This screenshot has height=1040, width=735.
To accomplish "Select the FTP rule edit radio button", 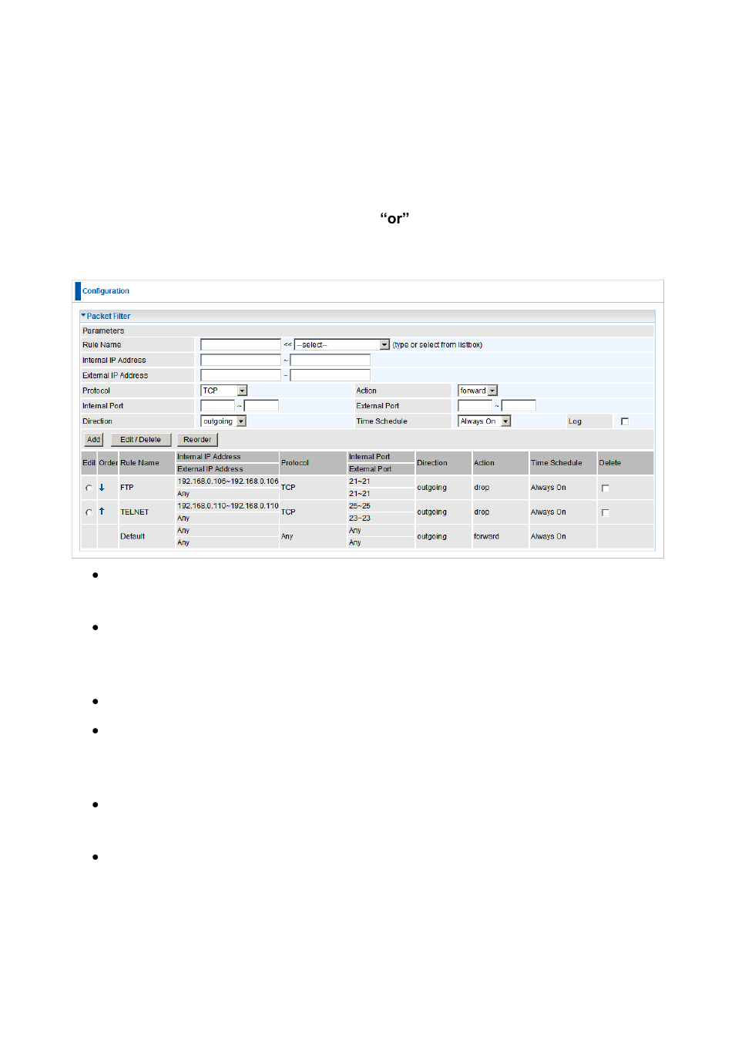I will click(x=89, y=488).
